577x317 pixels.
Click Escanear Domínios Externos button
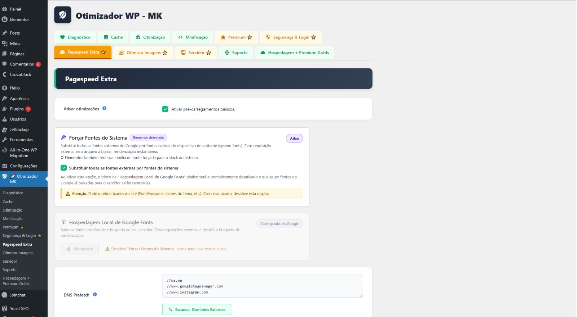pos(197,309)
